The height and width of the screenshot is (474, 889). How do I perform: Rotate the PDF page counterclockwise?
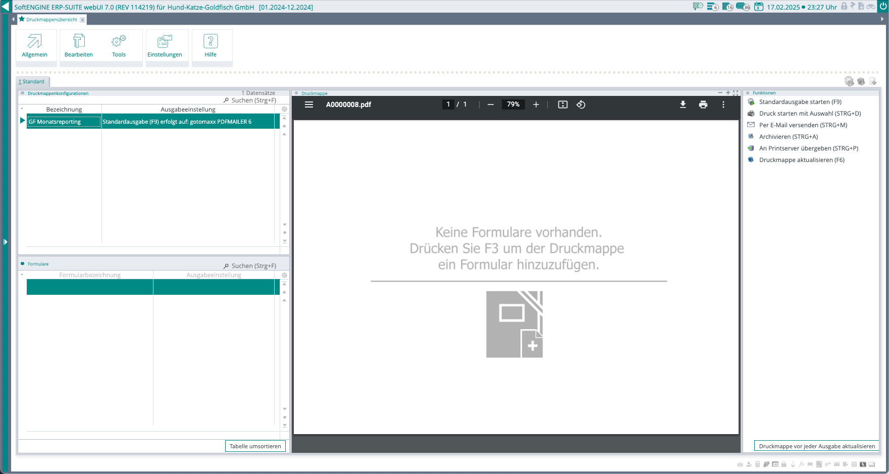(x=581, y=104)
